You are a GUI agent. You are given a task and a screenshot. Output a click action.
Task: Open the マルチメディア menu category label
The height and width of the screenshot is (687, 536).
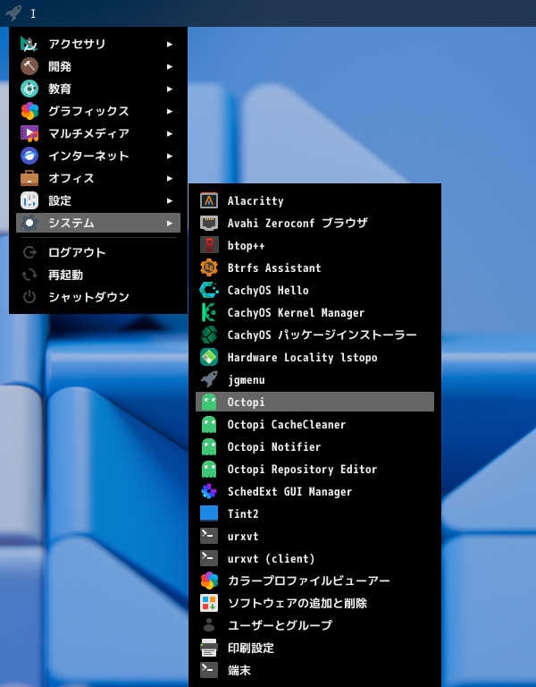coord(88,133)
